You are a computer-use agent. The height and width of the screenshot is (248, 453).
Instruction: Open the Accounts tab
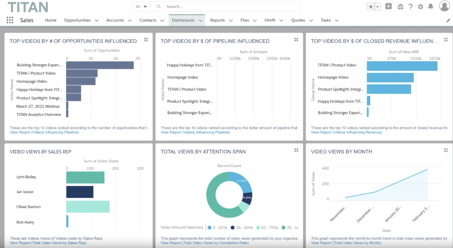pos(115,20)
